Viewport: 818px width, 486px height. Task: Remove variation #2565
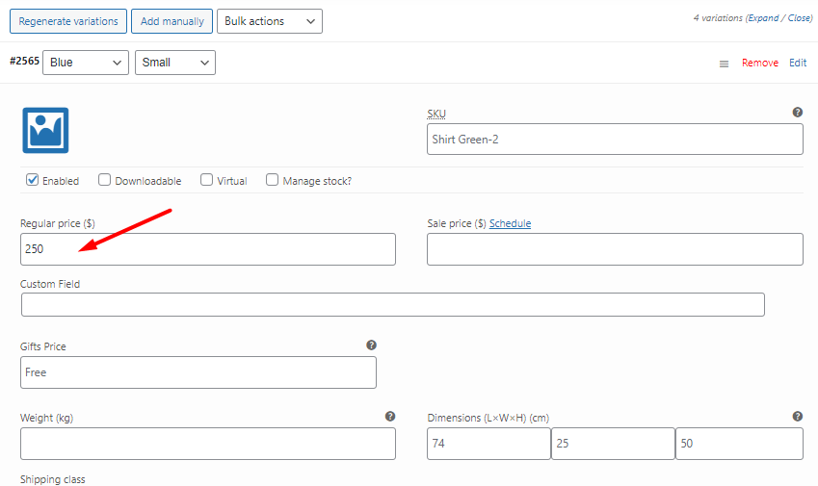[x=760, y=63]
